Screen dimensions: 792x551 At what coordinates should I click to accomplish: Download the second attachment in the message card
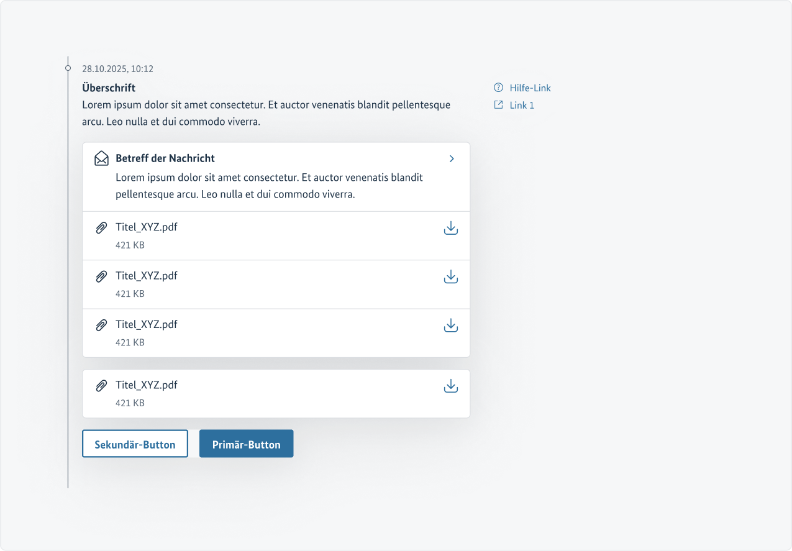pyautogui.click(x=451, y=277)
